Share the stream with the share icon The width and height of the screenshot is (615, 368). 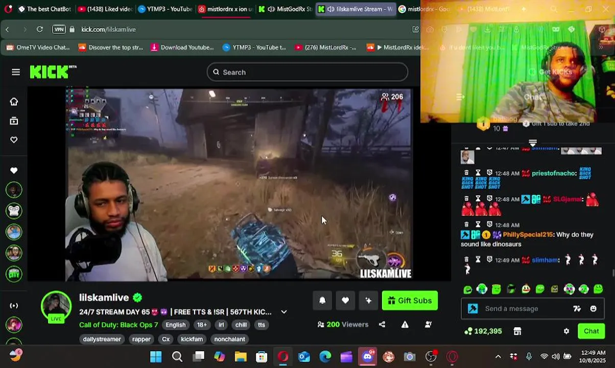click(382, 325)
